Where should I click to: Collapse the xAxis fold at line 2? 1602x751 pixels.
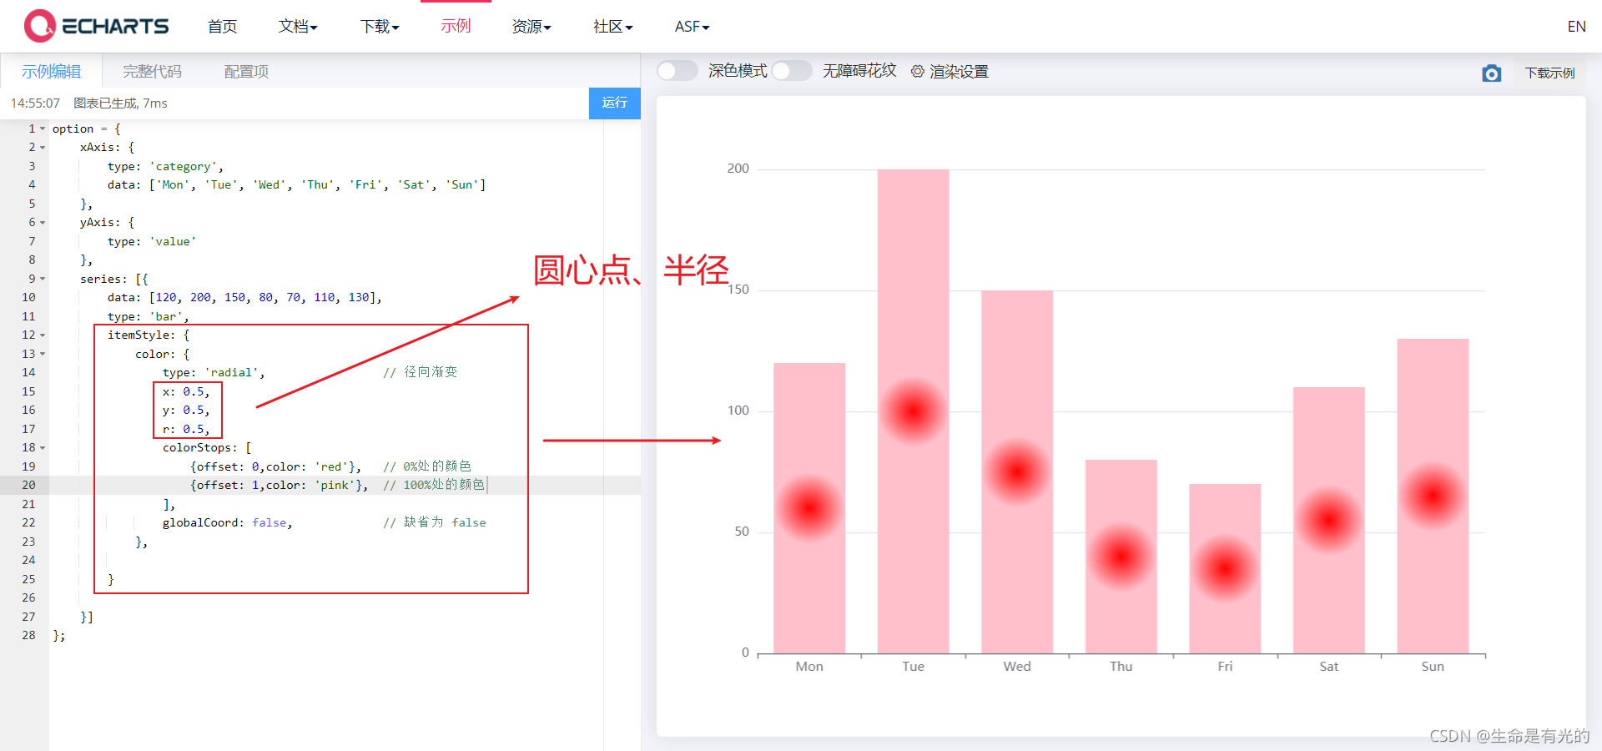click(43, 148)
